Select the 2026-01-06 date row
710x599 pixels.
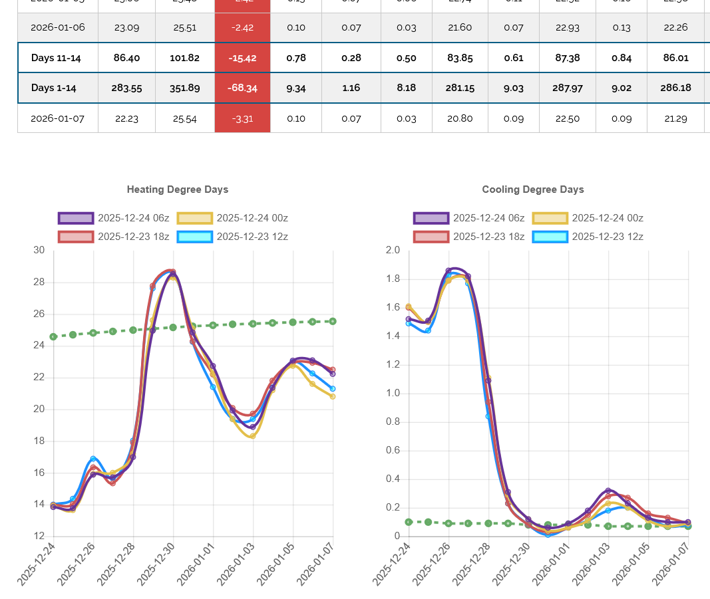57,28
